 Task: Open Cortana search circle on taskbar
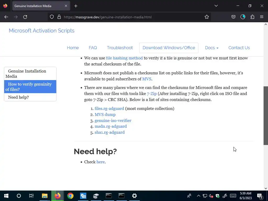(19, 196)
